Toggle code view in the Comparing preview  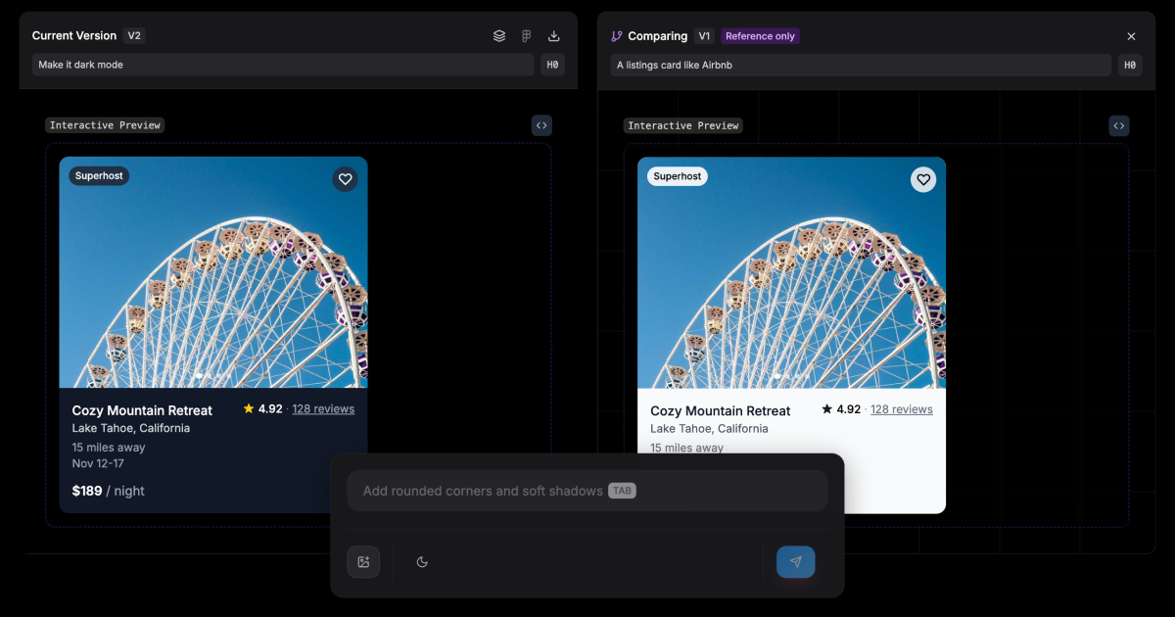tap(1119, 125)
